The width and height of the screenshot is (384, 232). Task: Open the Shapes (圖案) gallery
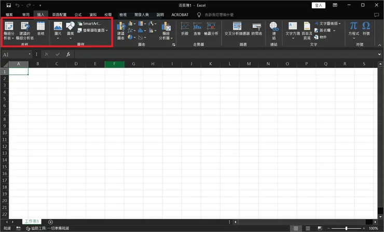click(x=70, y=31)
